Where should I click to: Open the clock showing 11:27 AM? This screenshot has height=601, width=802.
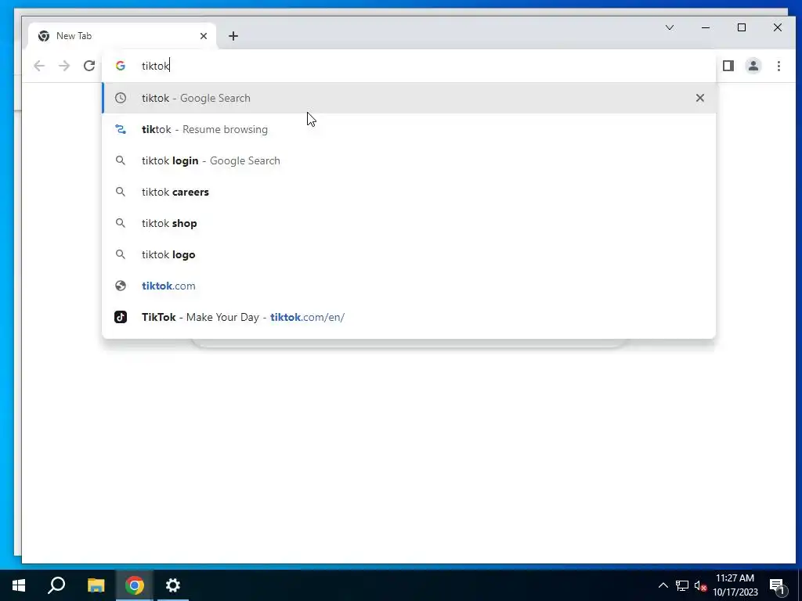click(x=735, y=585)
